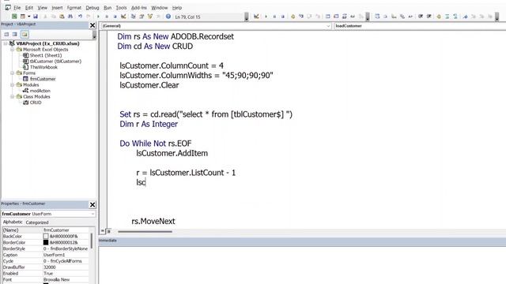
Task: Toggle Breakpoint hand icon on Debug toolbar
Action: tap(293, 17)
